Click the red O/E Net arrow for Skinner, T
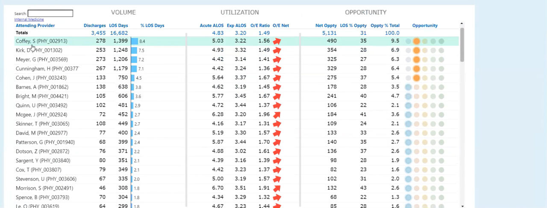This screenshot has width=547, height=208. click(277, 124)
